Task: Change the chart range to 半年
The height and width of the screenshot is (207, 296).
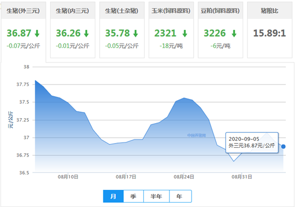Action: [156, 196]
